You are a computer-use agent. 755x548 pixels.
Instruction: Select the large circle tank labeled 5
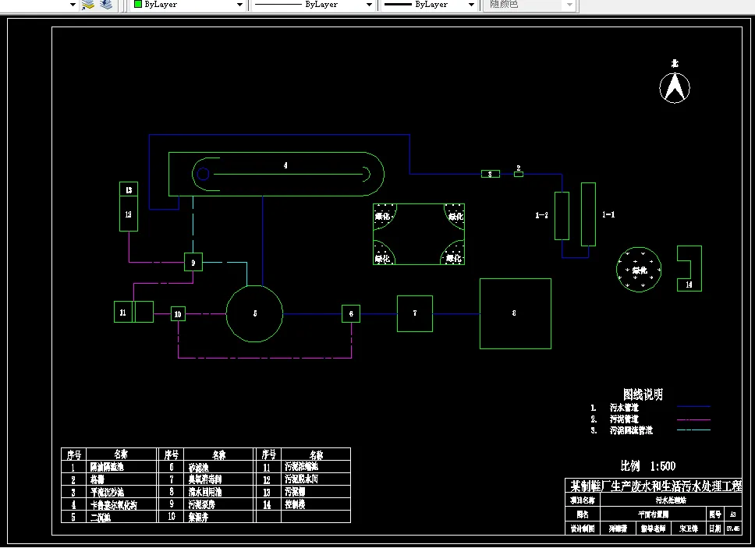pos(254,313)
